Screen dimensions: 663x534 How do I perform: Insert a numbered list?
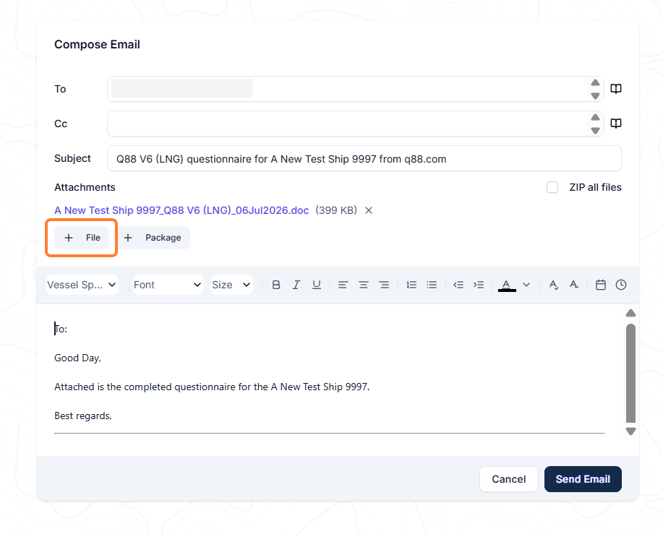coord(411,285)
